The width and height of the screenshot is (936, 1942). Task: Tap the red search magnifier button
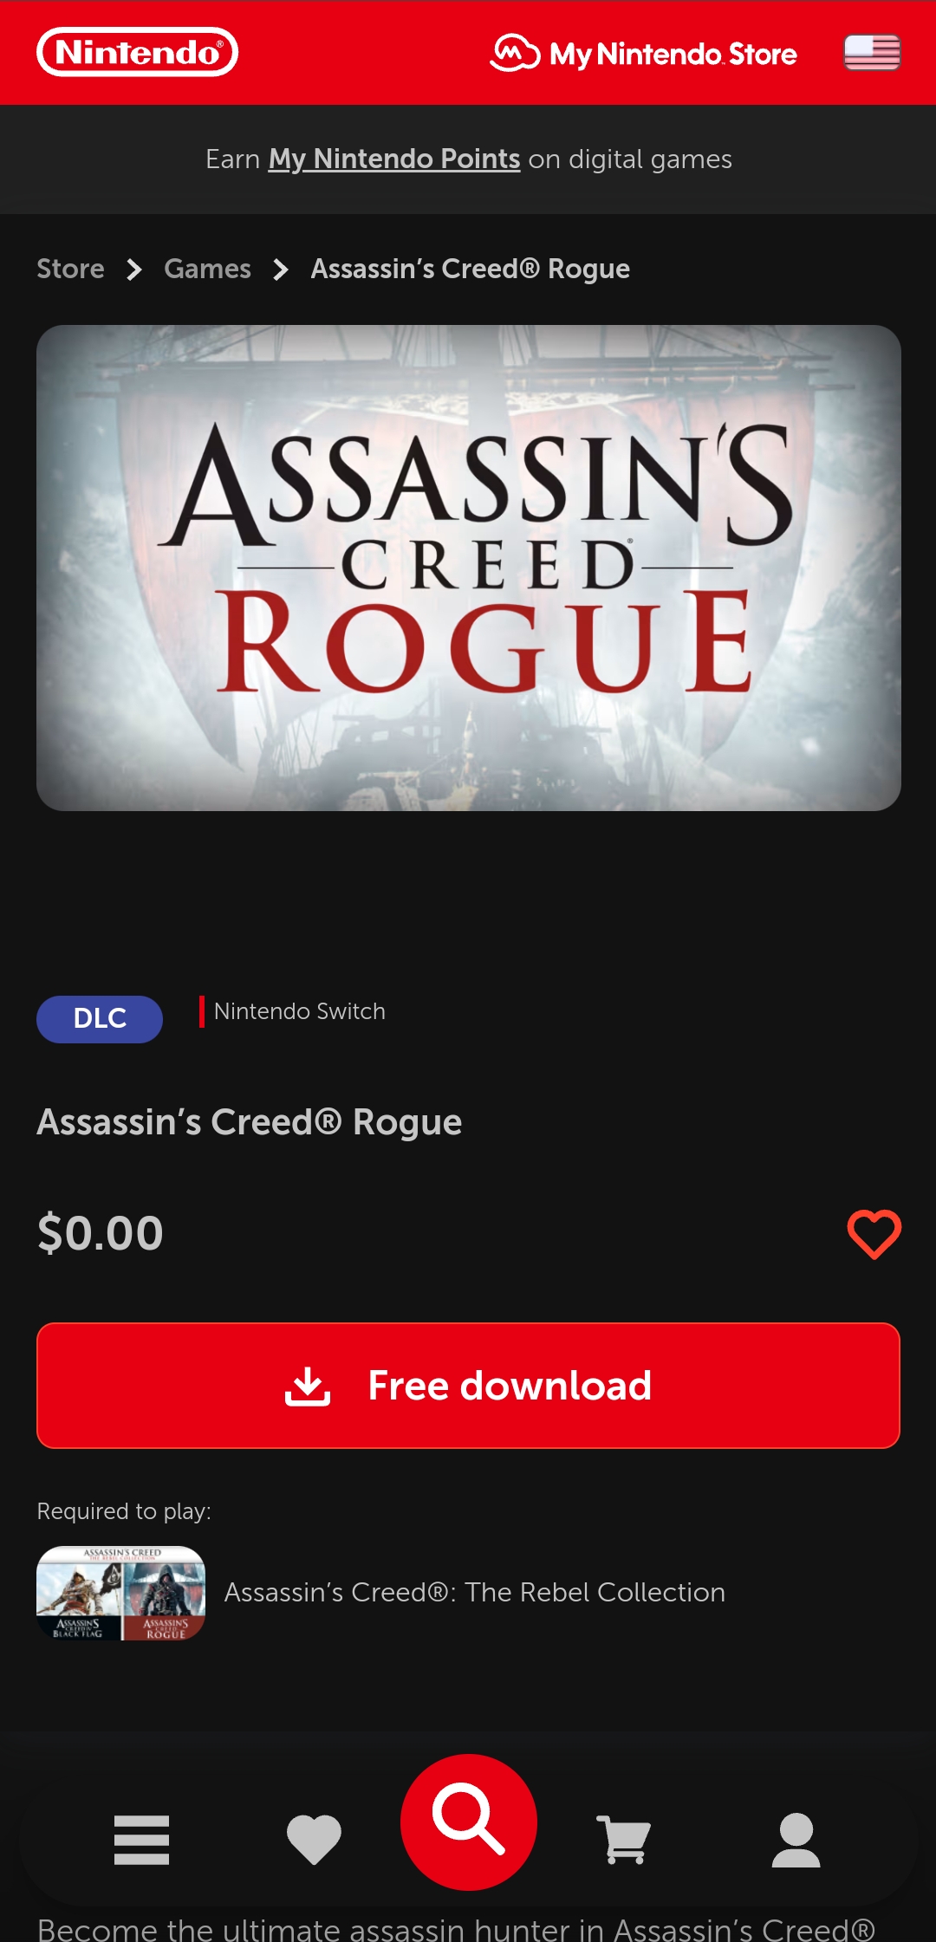(469, 1822)
